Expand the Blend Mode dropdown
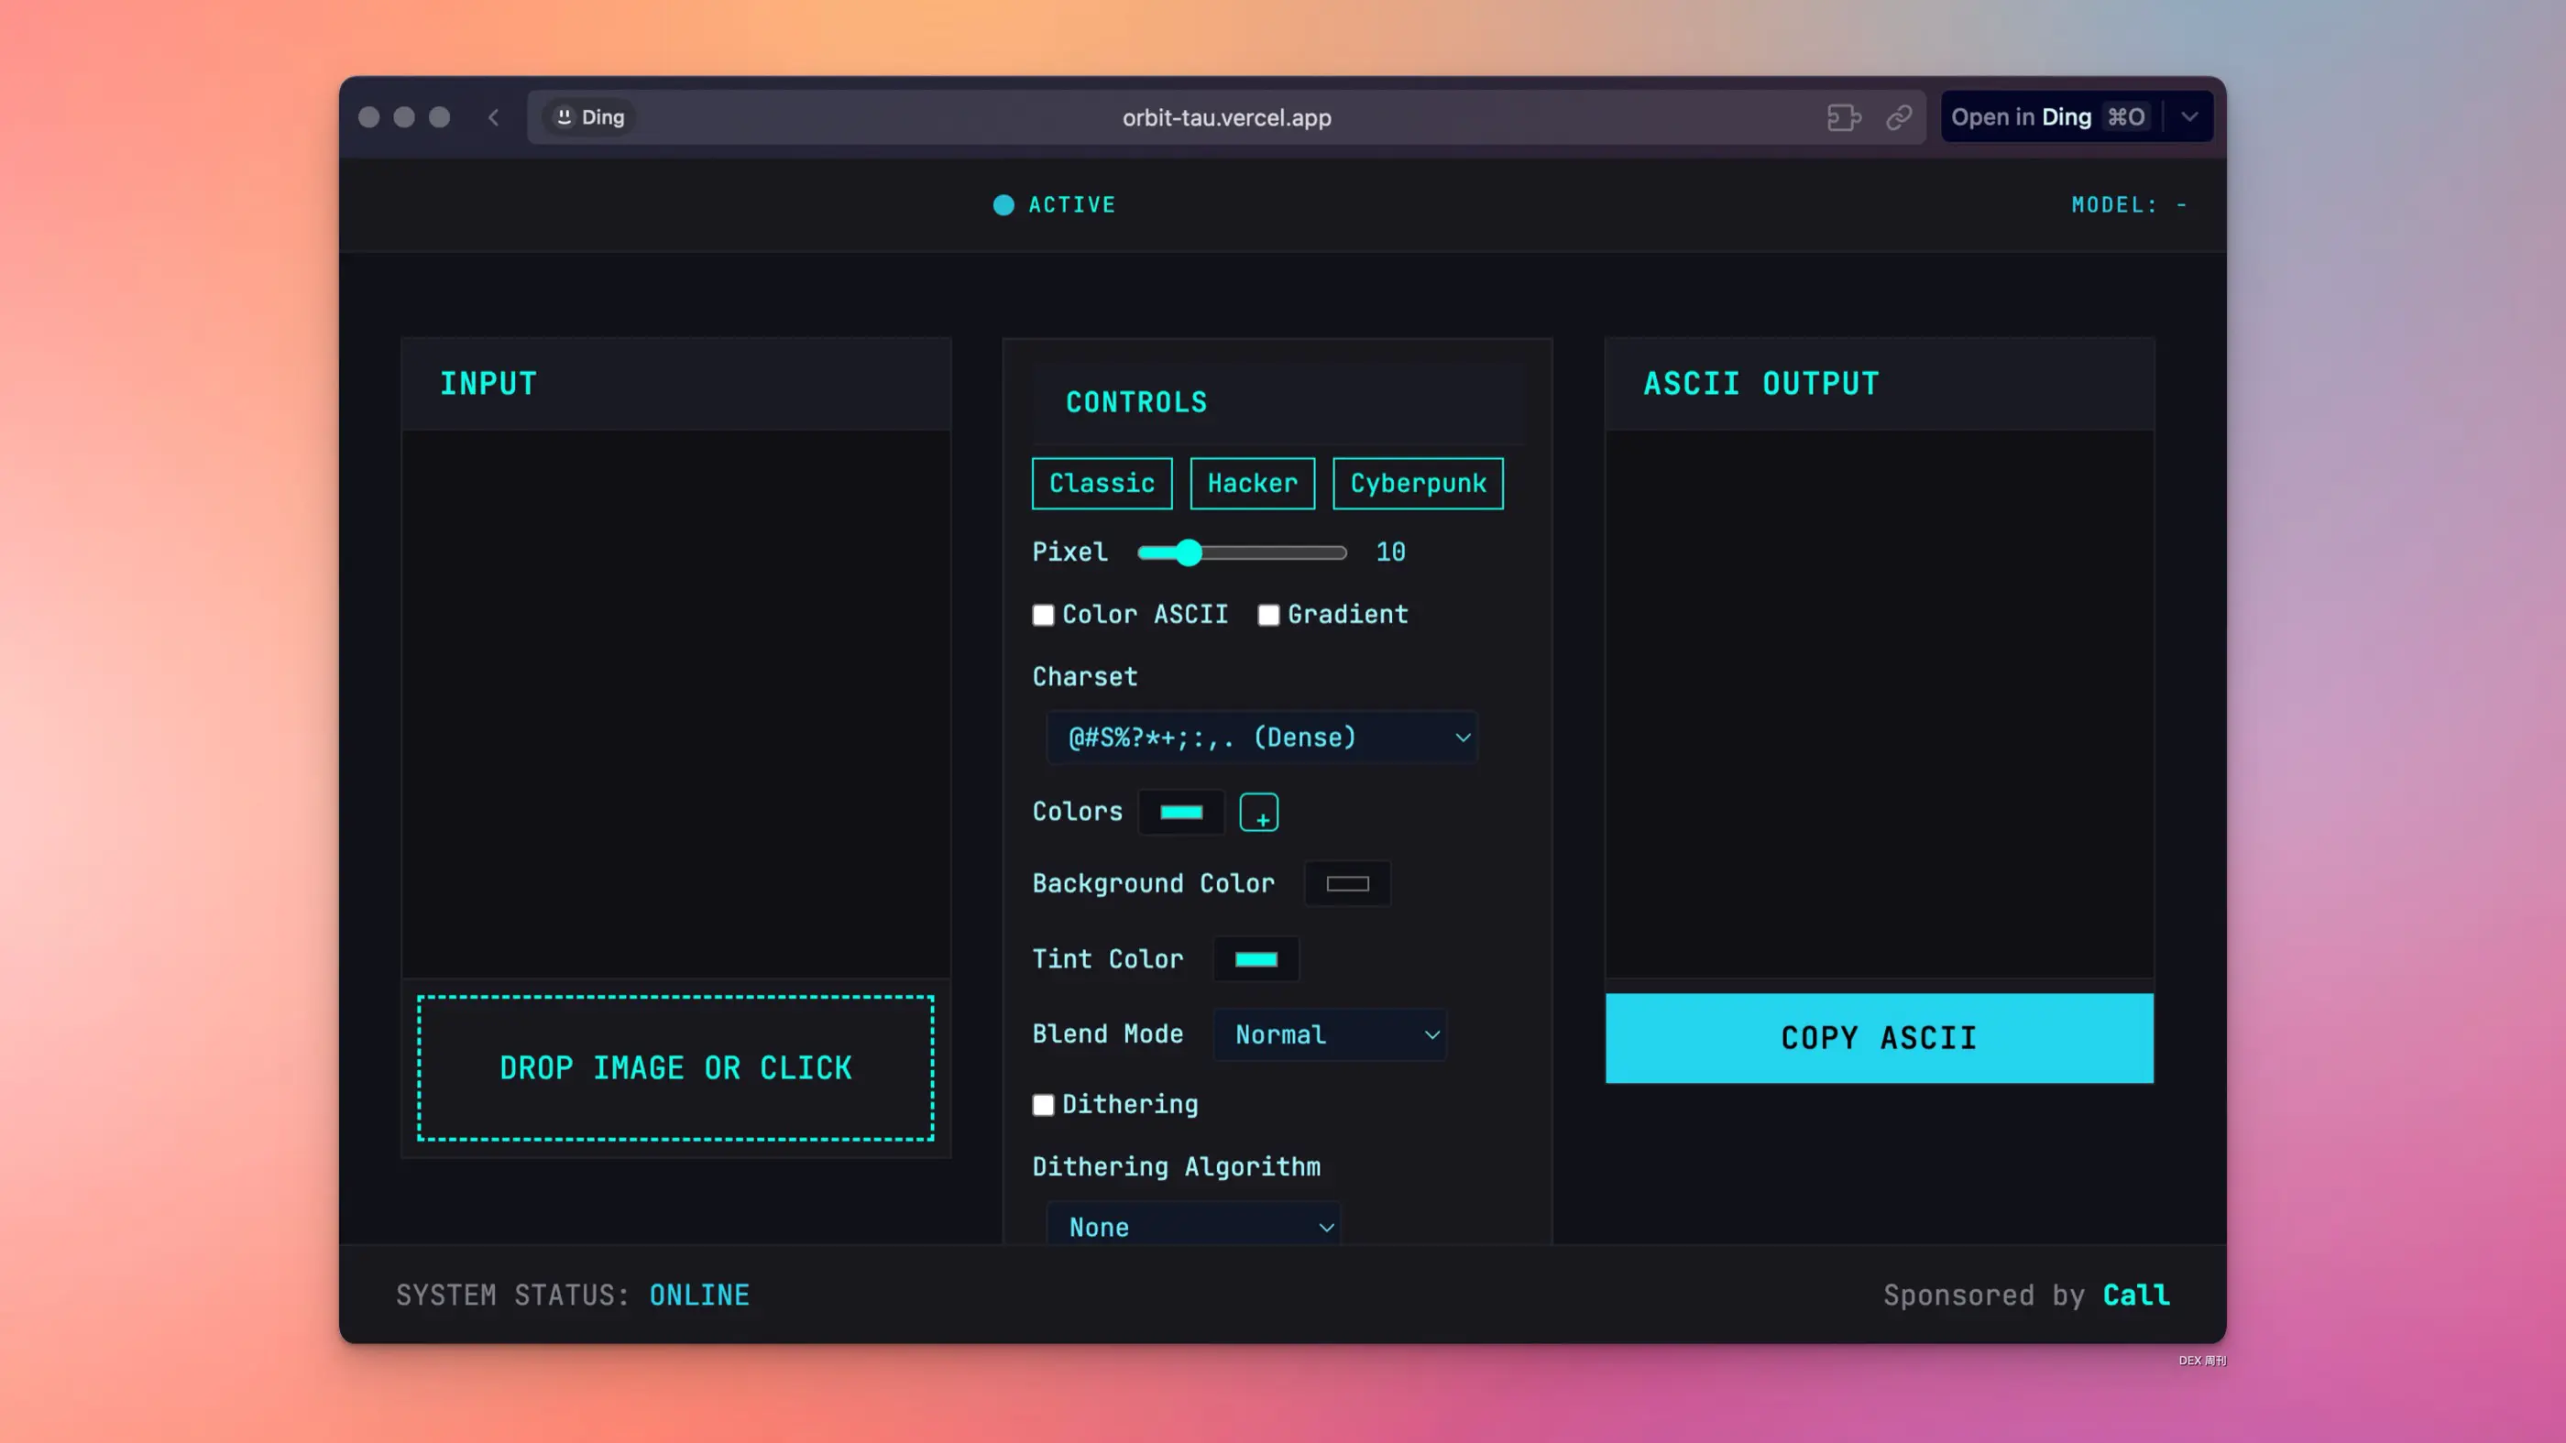2566x1443 pixels. coord(1330,1034)
